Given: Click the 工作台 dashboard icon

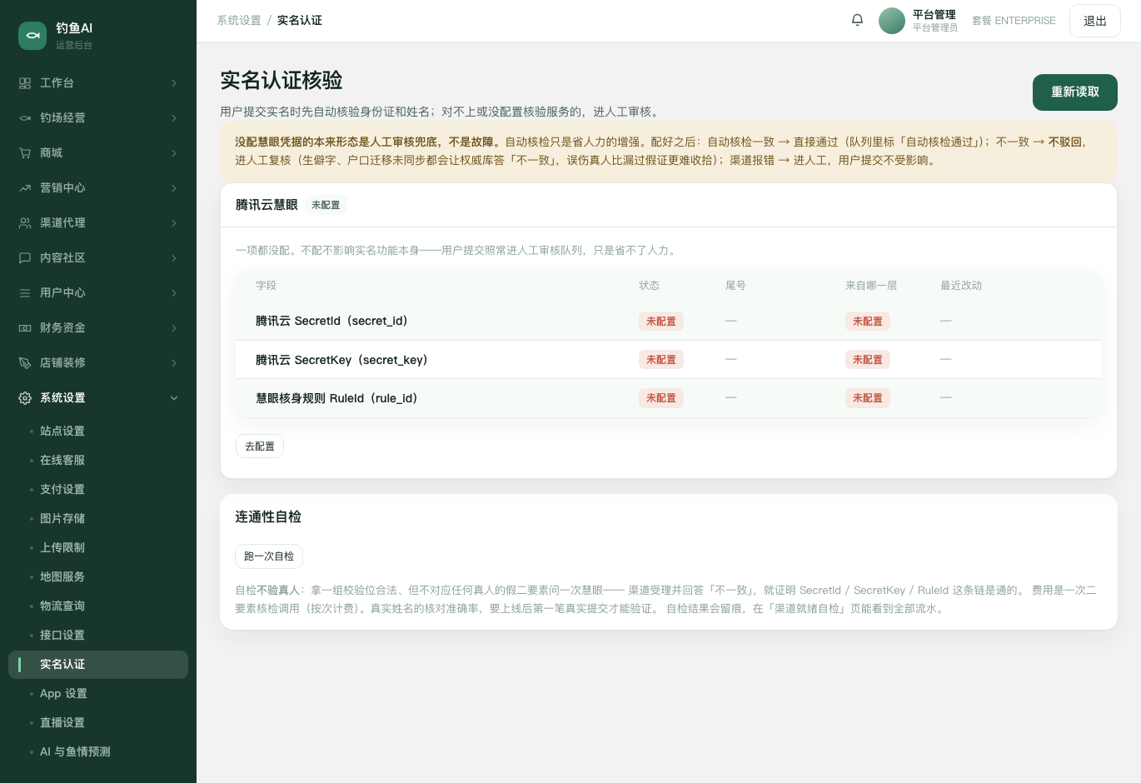Looking at the screenshot, I should (x=25, y=83).
